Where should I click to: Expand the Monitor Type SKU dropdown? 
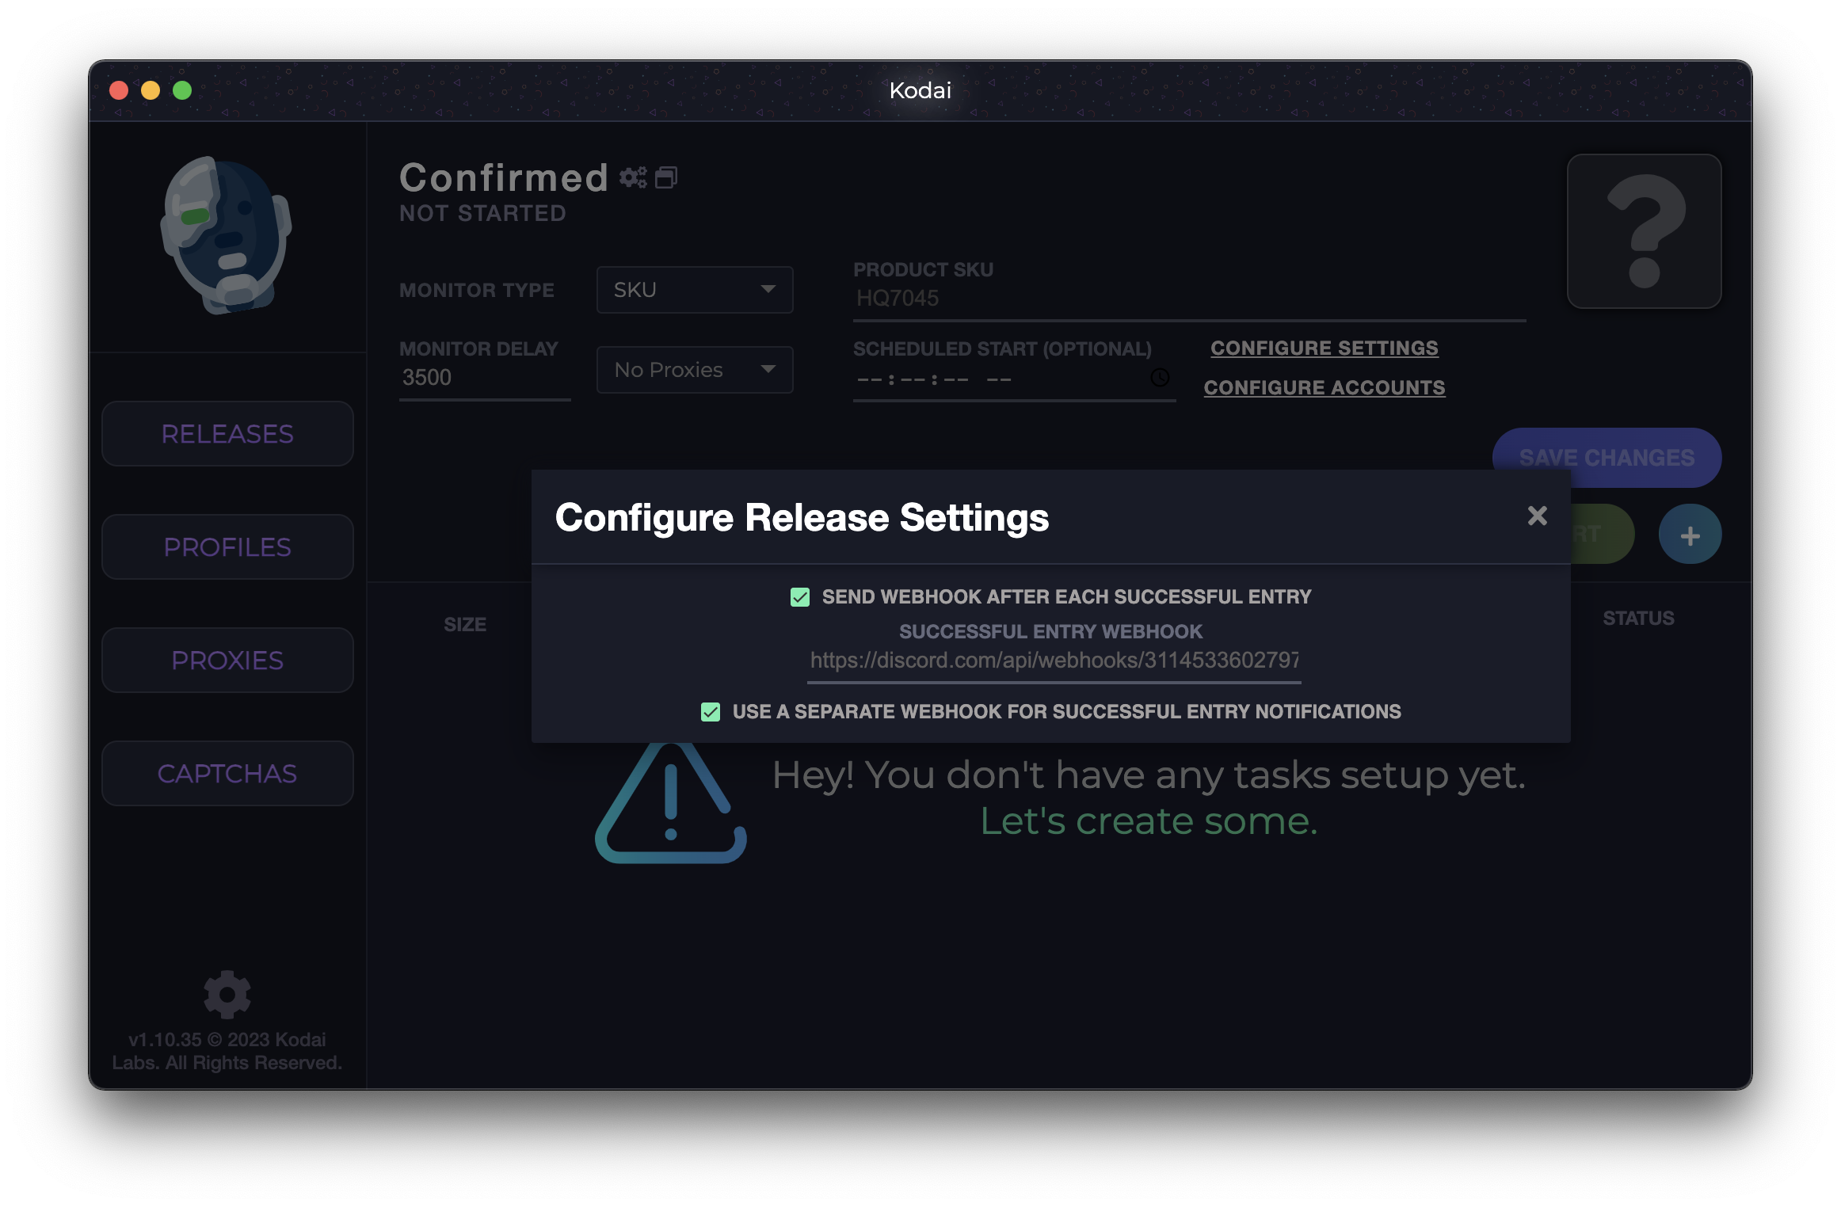695,290
